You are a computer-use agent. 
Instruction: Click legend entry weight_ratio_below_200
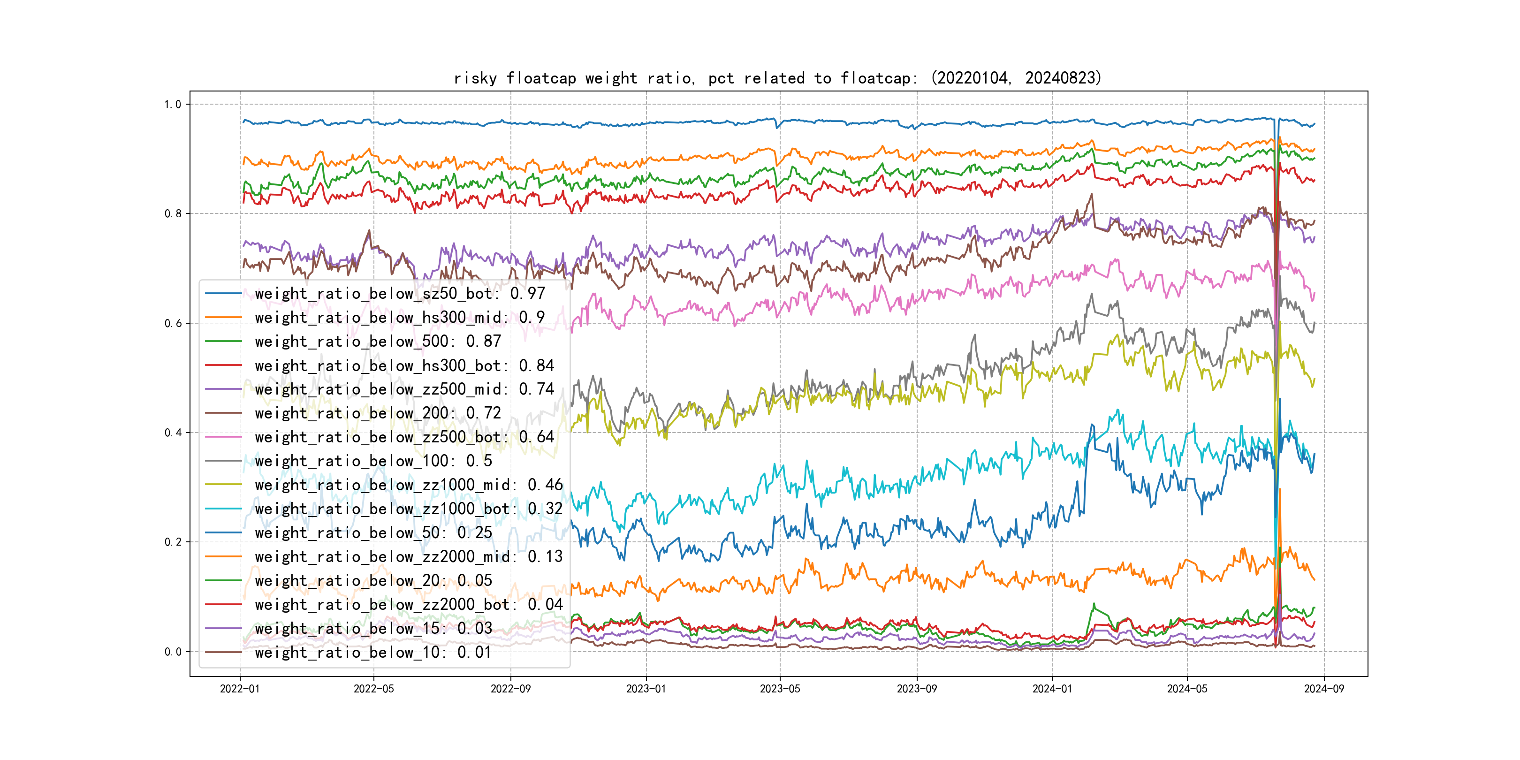click(x=378, y=413)
